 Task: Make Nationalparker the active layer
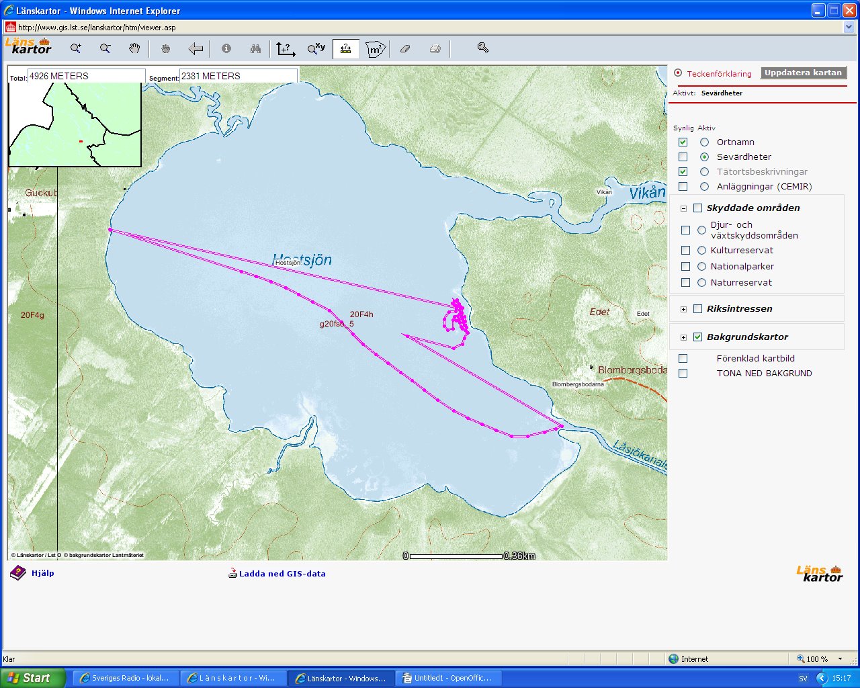(x=701, y=267)
